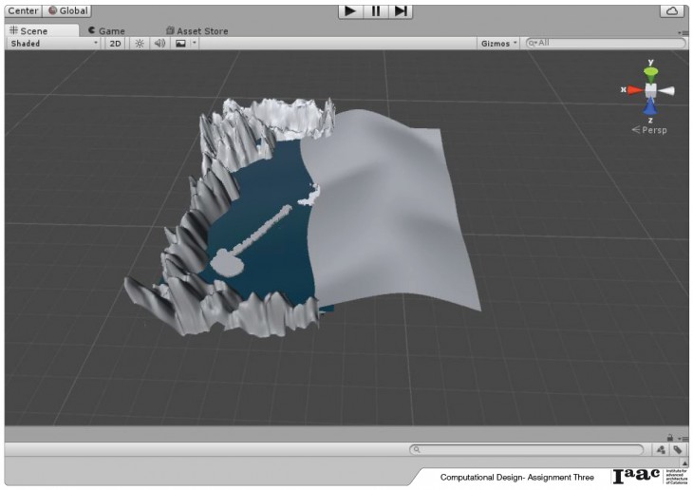Open the scene effects dropdown arrow
The height and width of the screenshot is (490, 693).
(194, 43)
